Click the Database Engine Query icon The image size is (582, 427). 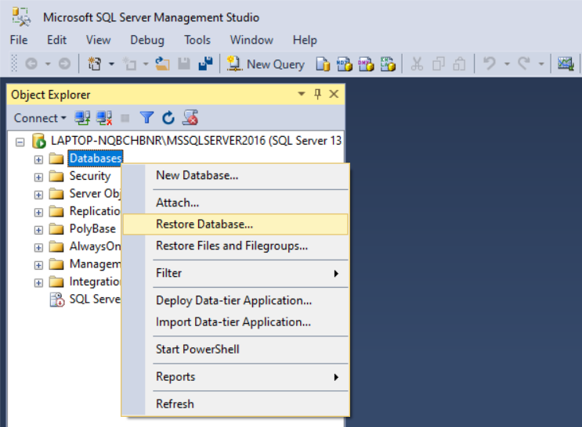point(323,64)
